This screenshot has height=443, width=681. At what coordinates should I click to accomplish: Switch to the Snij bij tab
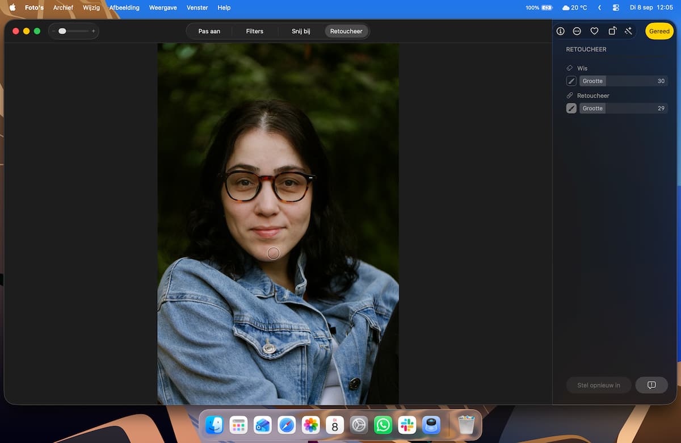click(x=301, y=31)
